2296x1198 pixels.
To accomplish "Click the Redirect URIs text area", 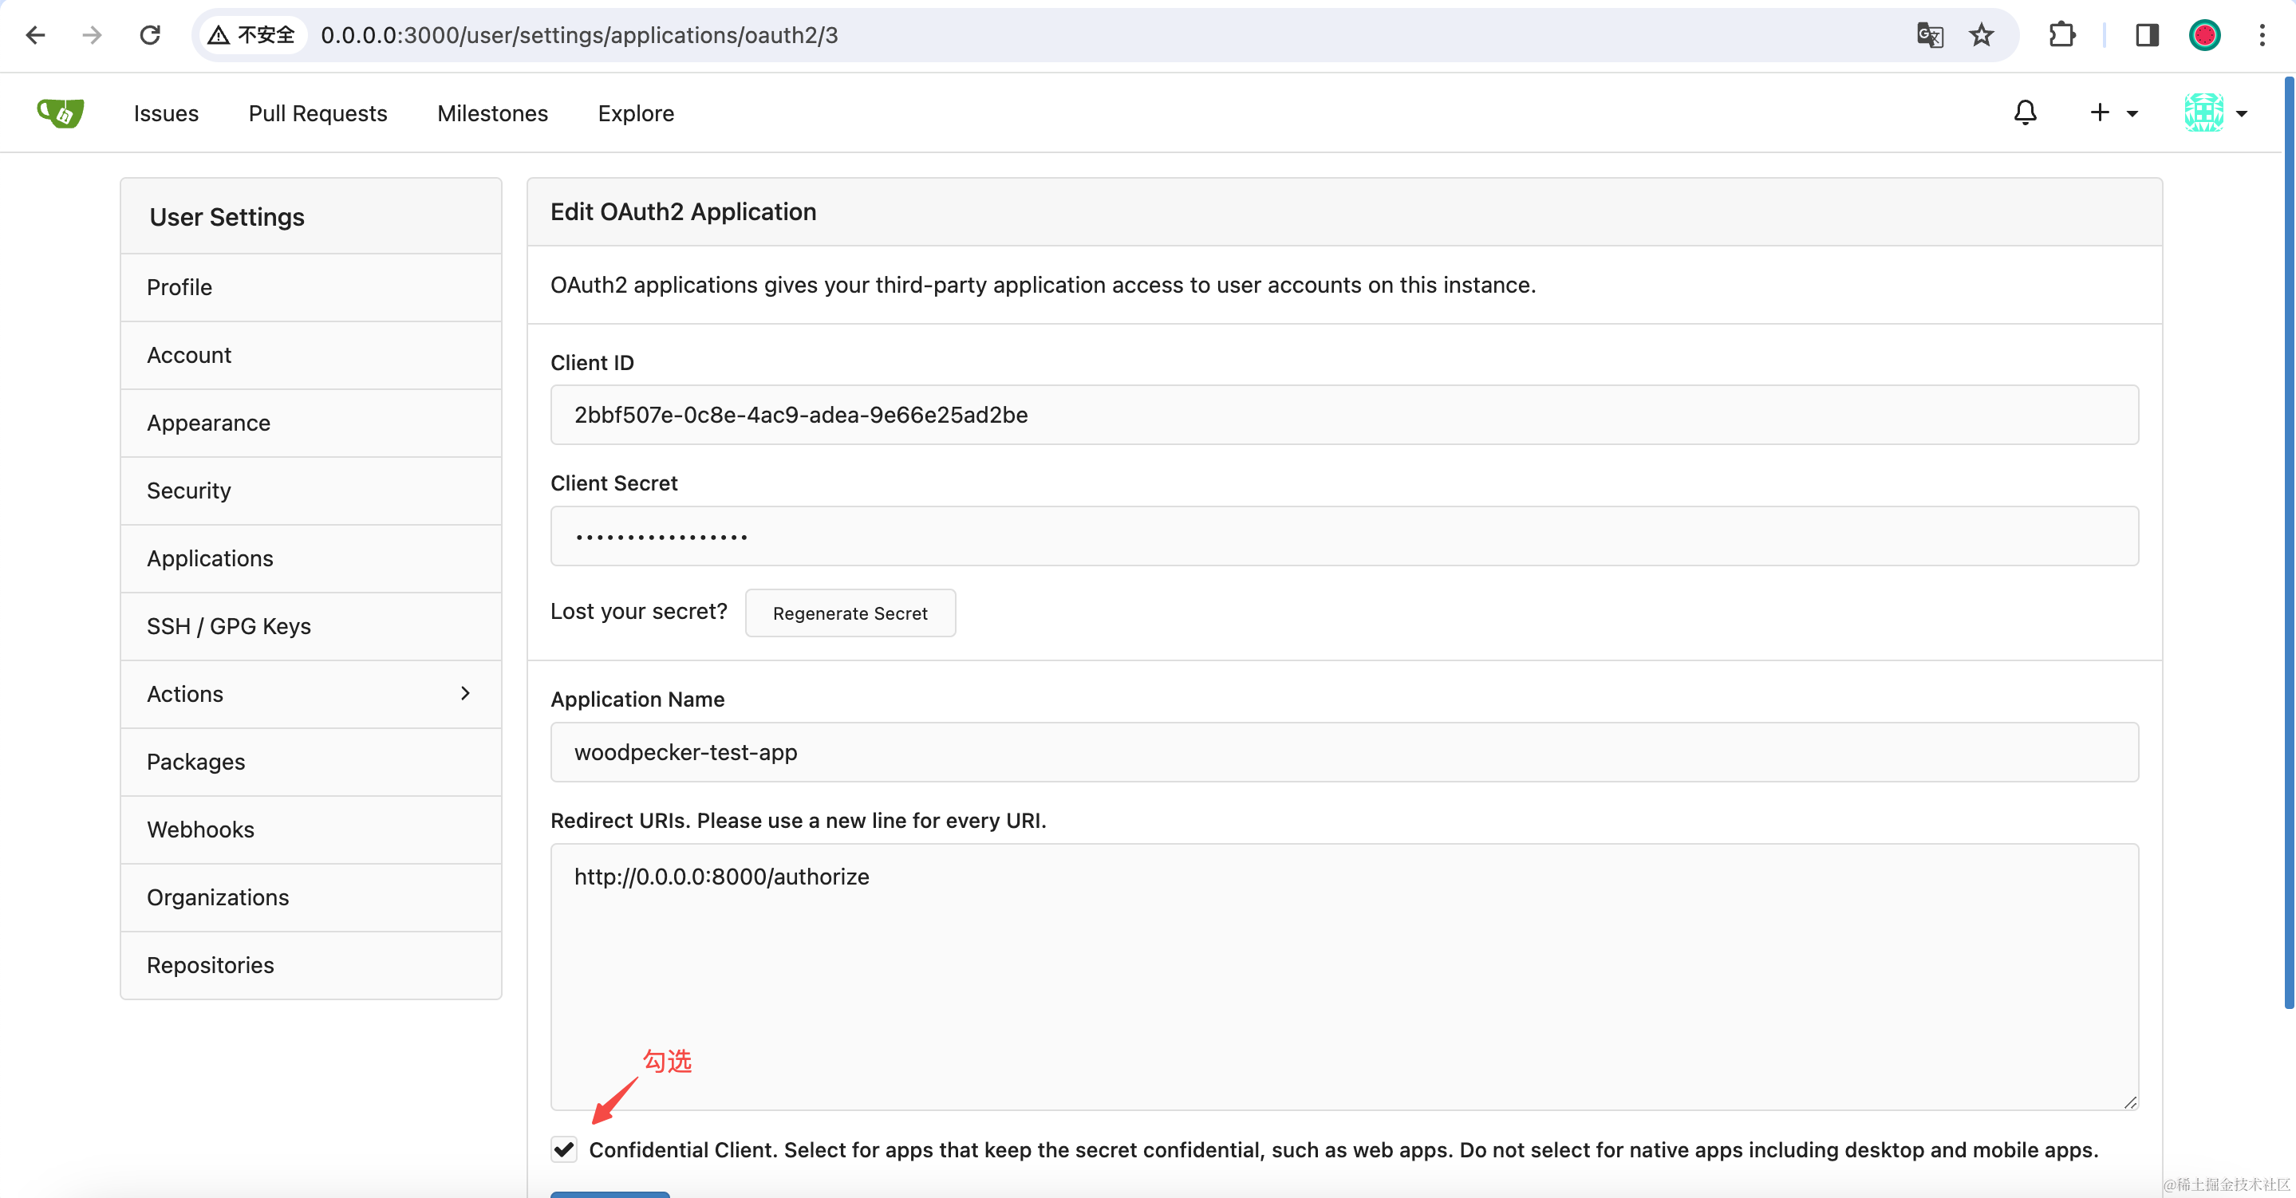I will click(x=1344, y=971).
